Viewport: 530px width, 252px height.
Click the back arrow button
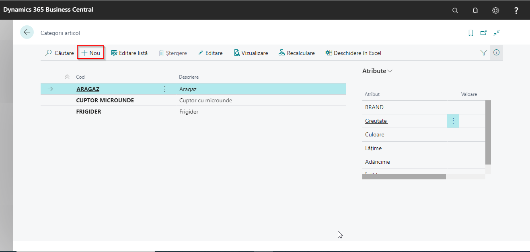[27, 33]
